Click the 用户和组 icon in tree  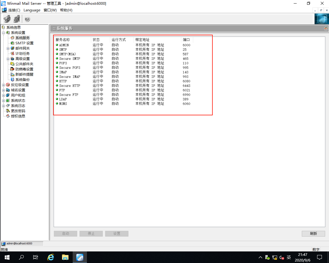[8, 95]
